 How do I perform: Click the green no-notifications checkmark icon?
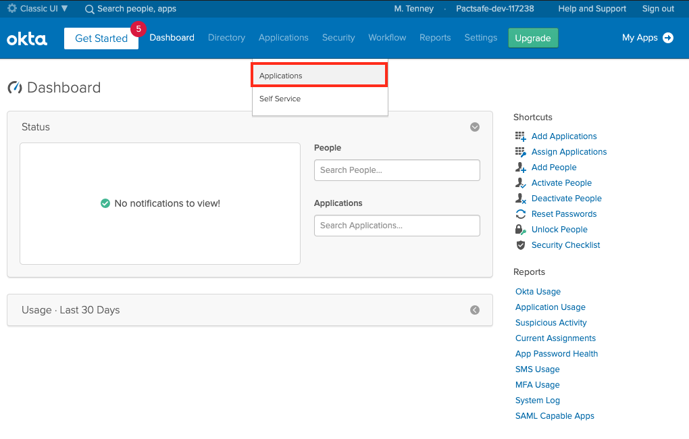(105, 203)
